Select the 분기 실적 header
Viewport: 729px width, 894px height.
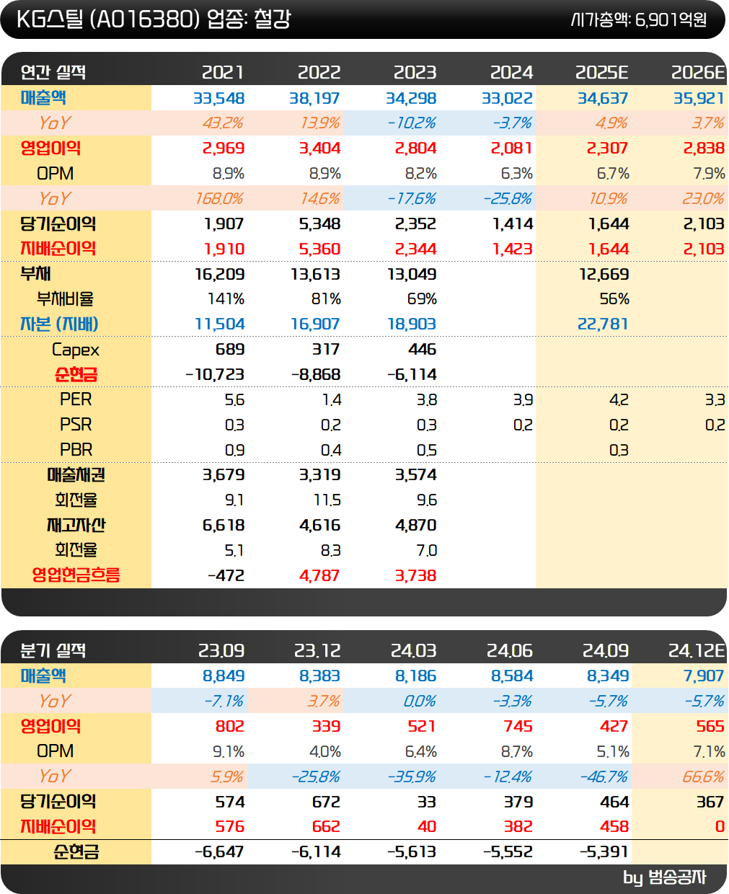[x=53, y=650]
